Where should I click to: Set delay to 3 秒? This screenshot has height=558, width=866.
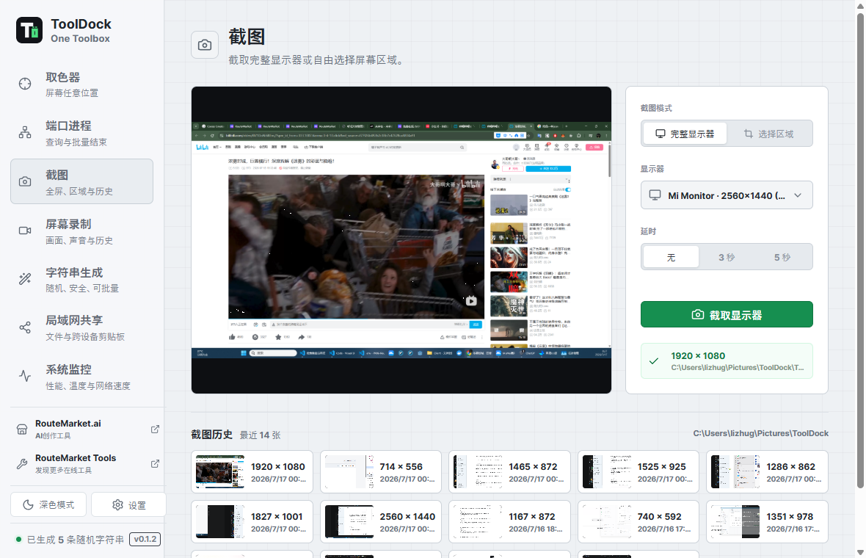727,258
